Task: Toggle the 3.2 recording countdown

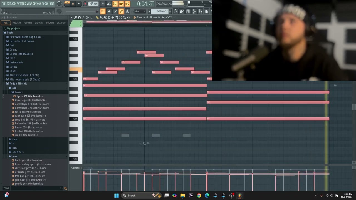Action: (x=115, y=4)
